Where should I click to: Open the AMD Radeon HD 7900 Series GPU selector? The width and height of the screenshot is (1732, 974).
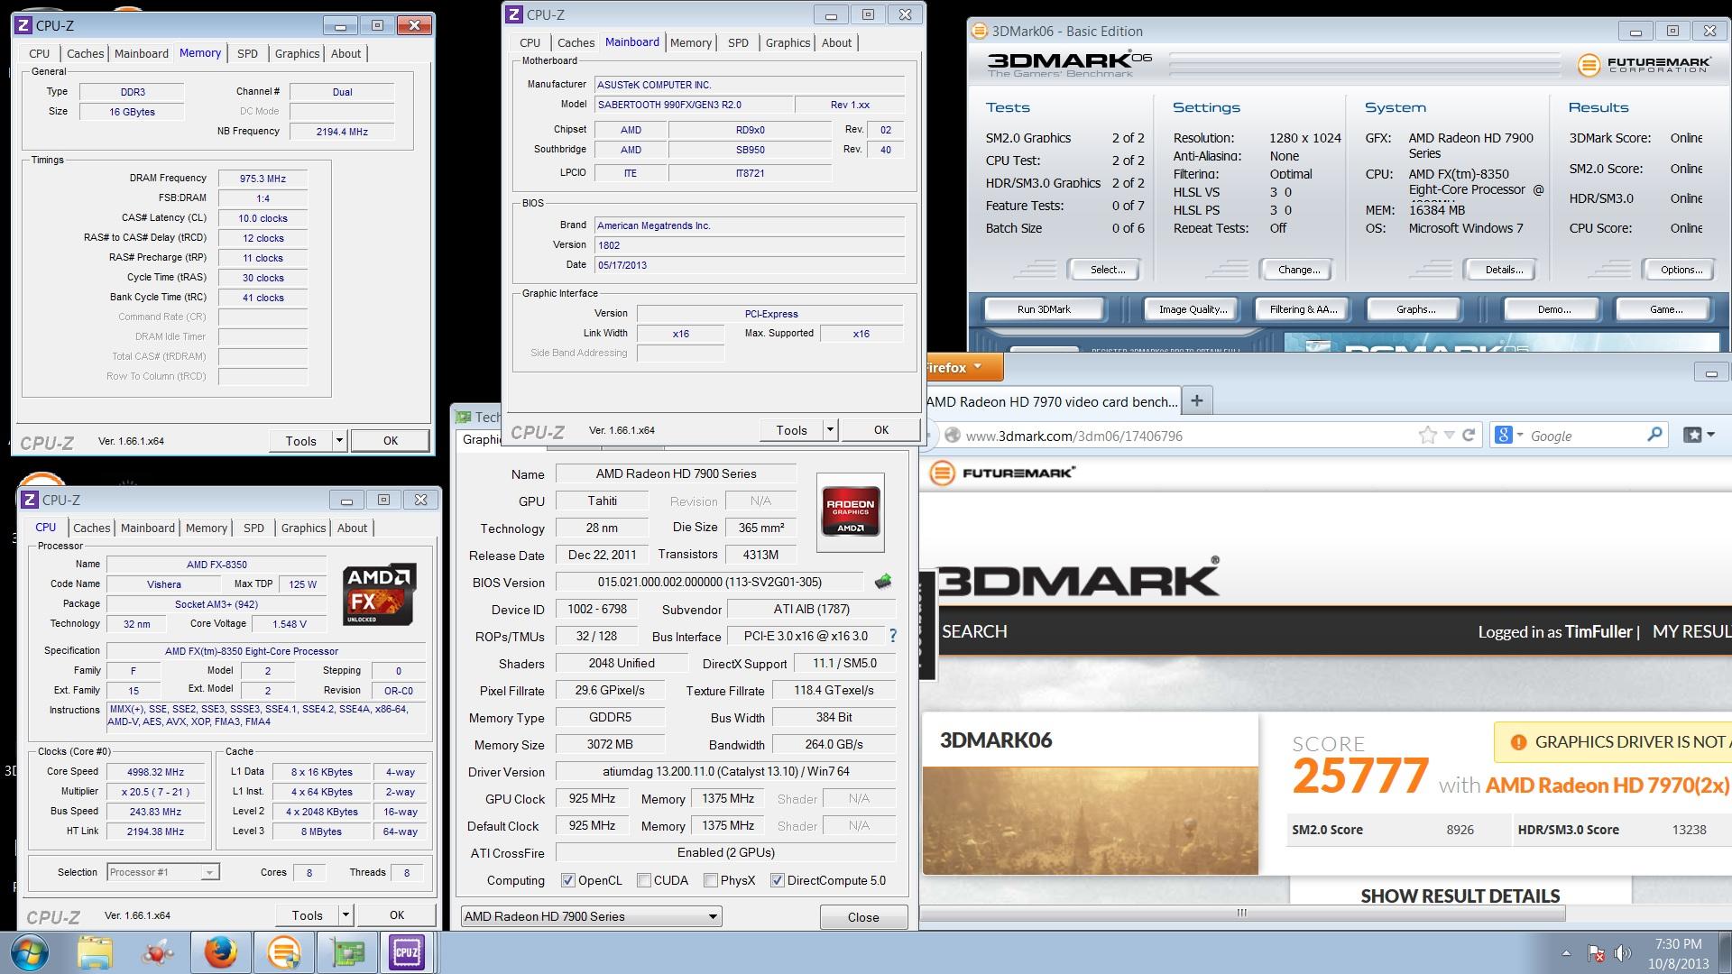pos(591,916)
